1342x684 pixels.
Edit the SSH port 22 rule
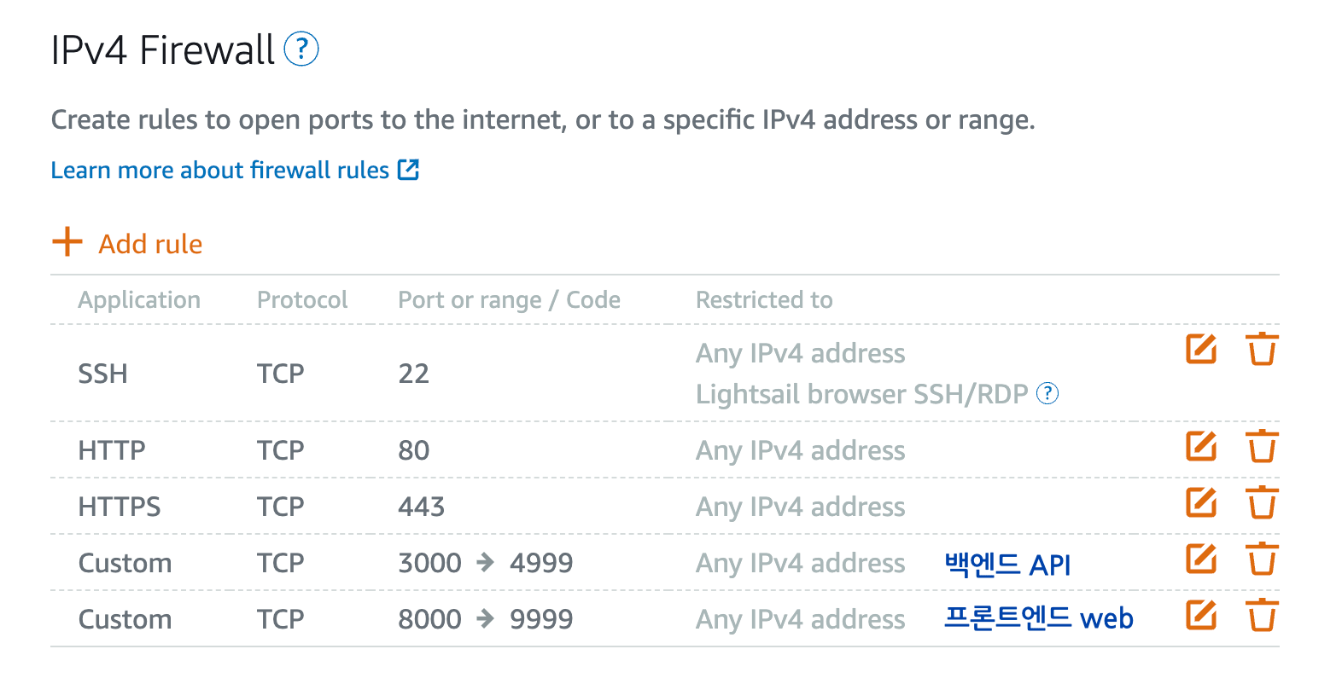[1201, 349]
